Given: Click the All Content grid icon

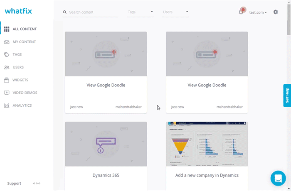Looking at the screenshot, I should [7, 29].
